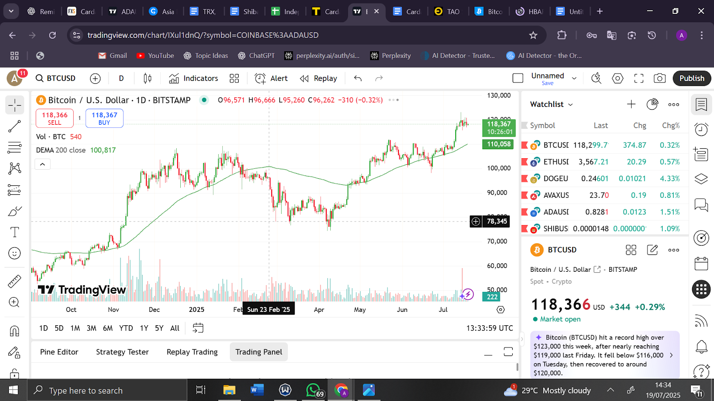Open the layout setup square icon
Viewport: 714px width, 401px height.
tap(518, 78)
